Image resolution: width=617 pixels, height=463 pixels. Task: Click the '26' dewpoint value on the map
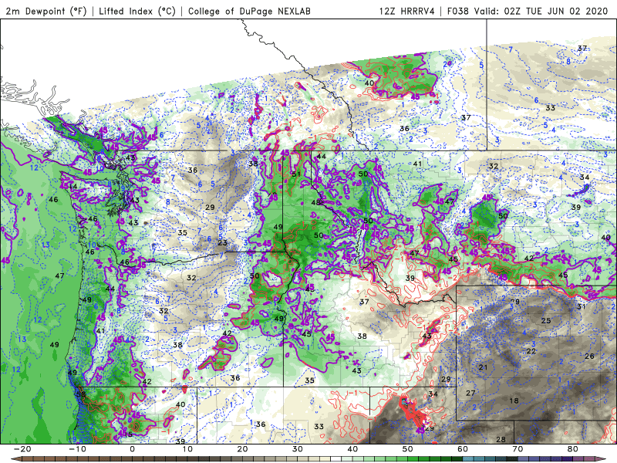[589, 357]
